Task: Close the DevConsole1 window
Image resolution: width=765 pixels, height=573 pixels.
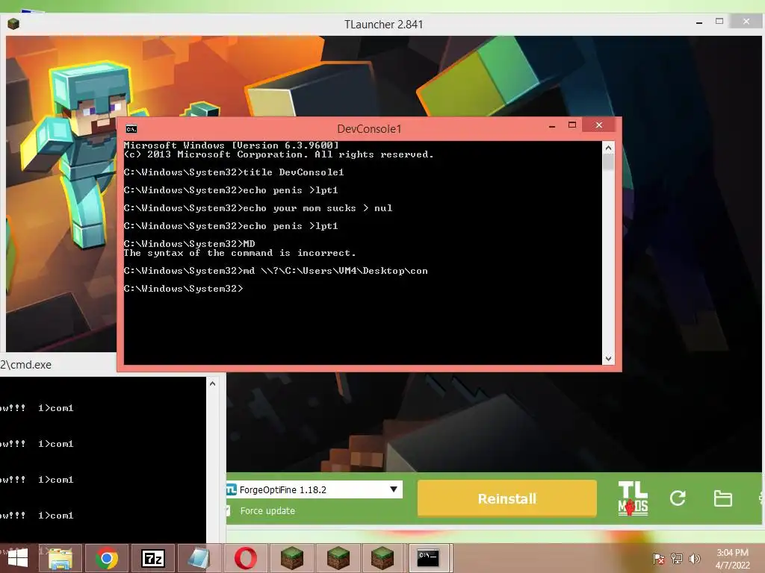Action: point(599,125)
